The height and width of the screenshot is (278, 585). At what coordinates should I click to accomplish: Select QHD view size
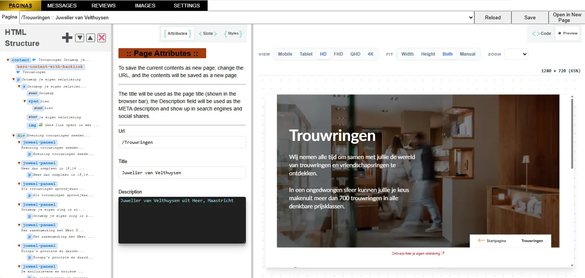(355, 54)
